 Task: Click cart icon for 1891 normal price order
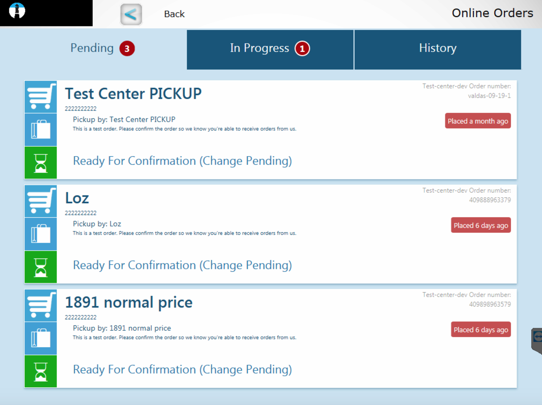(x=41, y=305)
